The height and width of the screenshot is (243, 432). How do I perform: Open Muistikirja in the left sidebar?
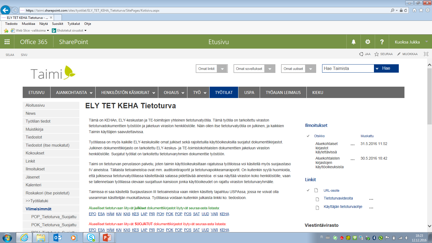click(51, 129)
